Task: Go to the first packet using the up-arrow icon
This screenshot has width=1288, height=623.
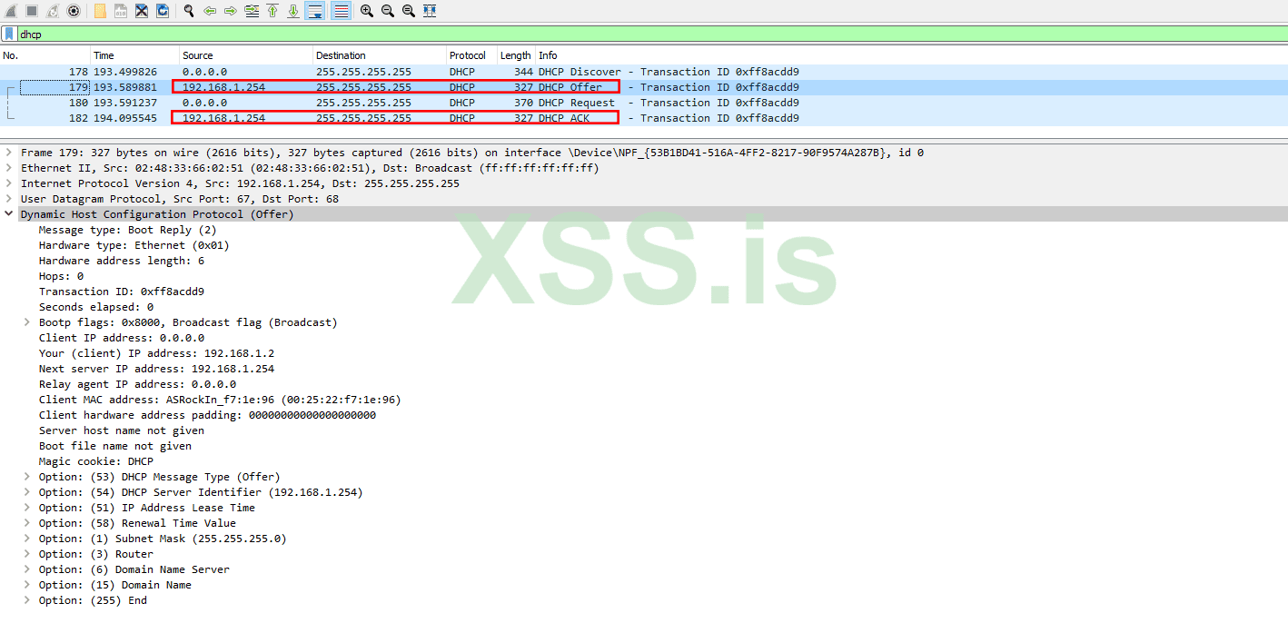Action: click(x=274, y=11)
